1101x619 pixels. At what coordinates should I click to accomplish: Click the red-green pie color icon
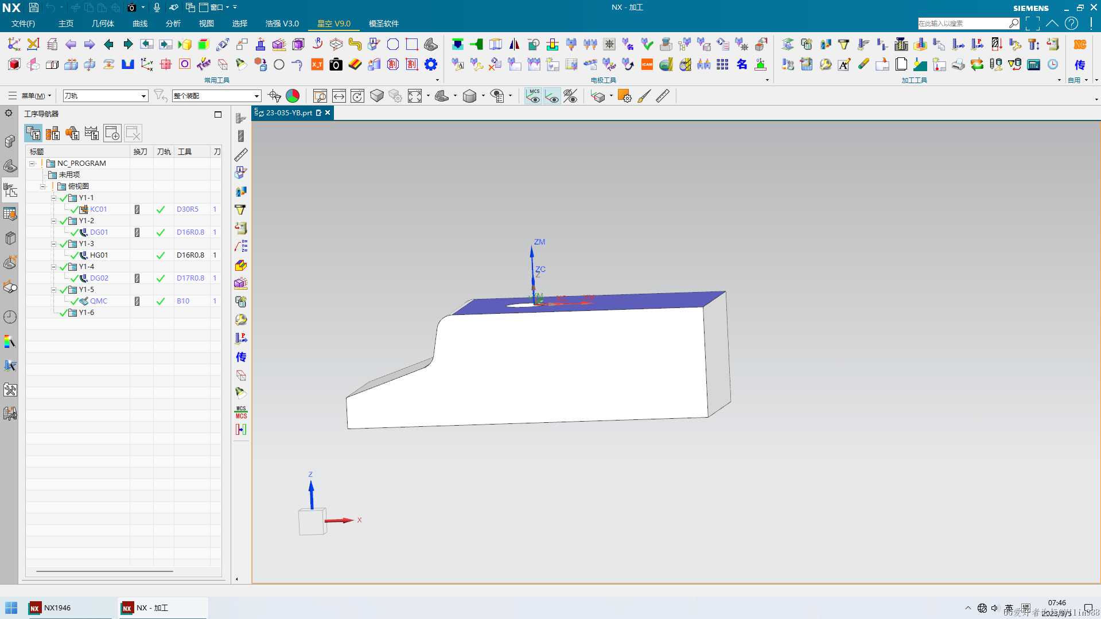293,96
